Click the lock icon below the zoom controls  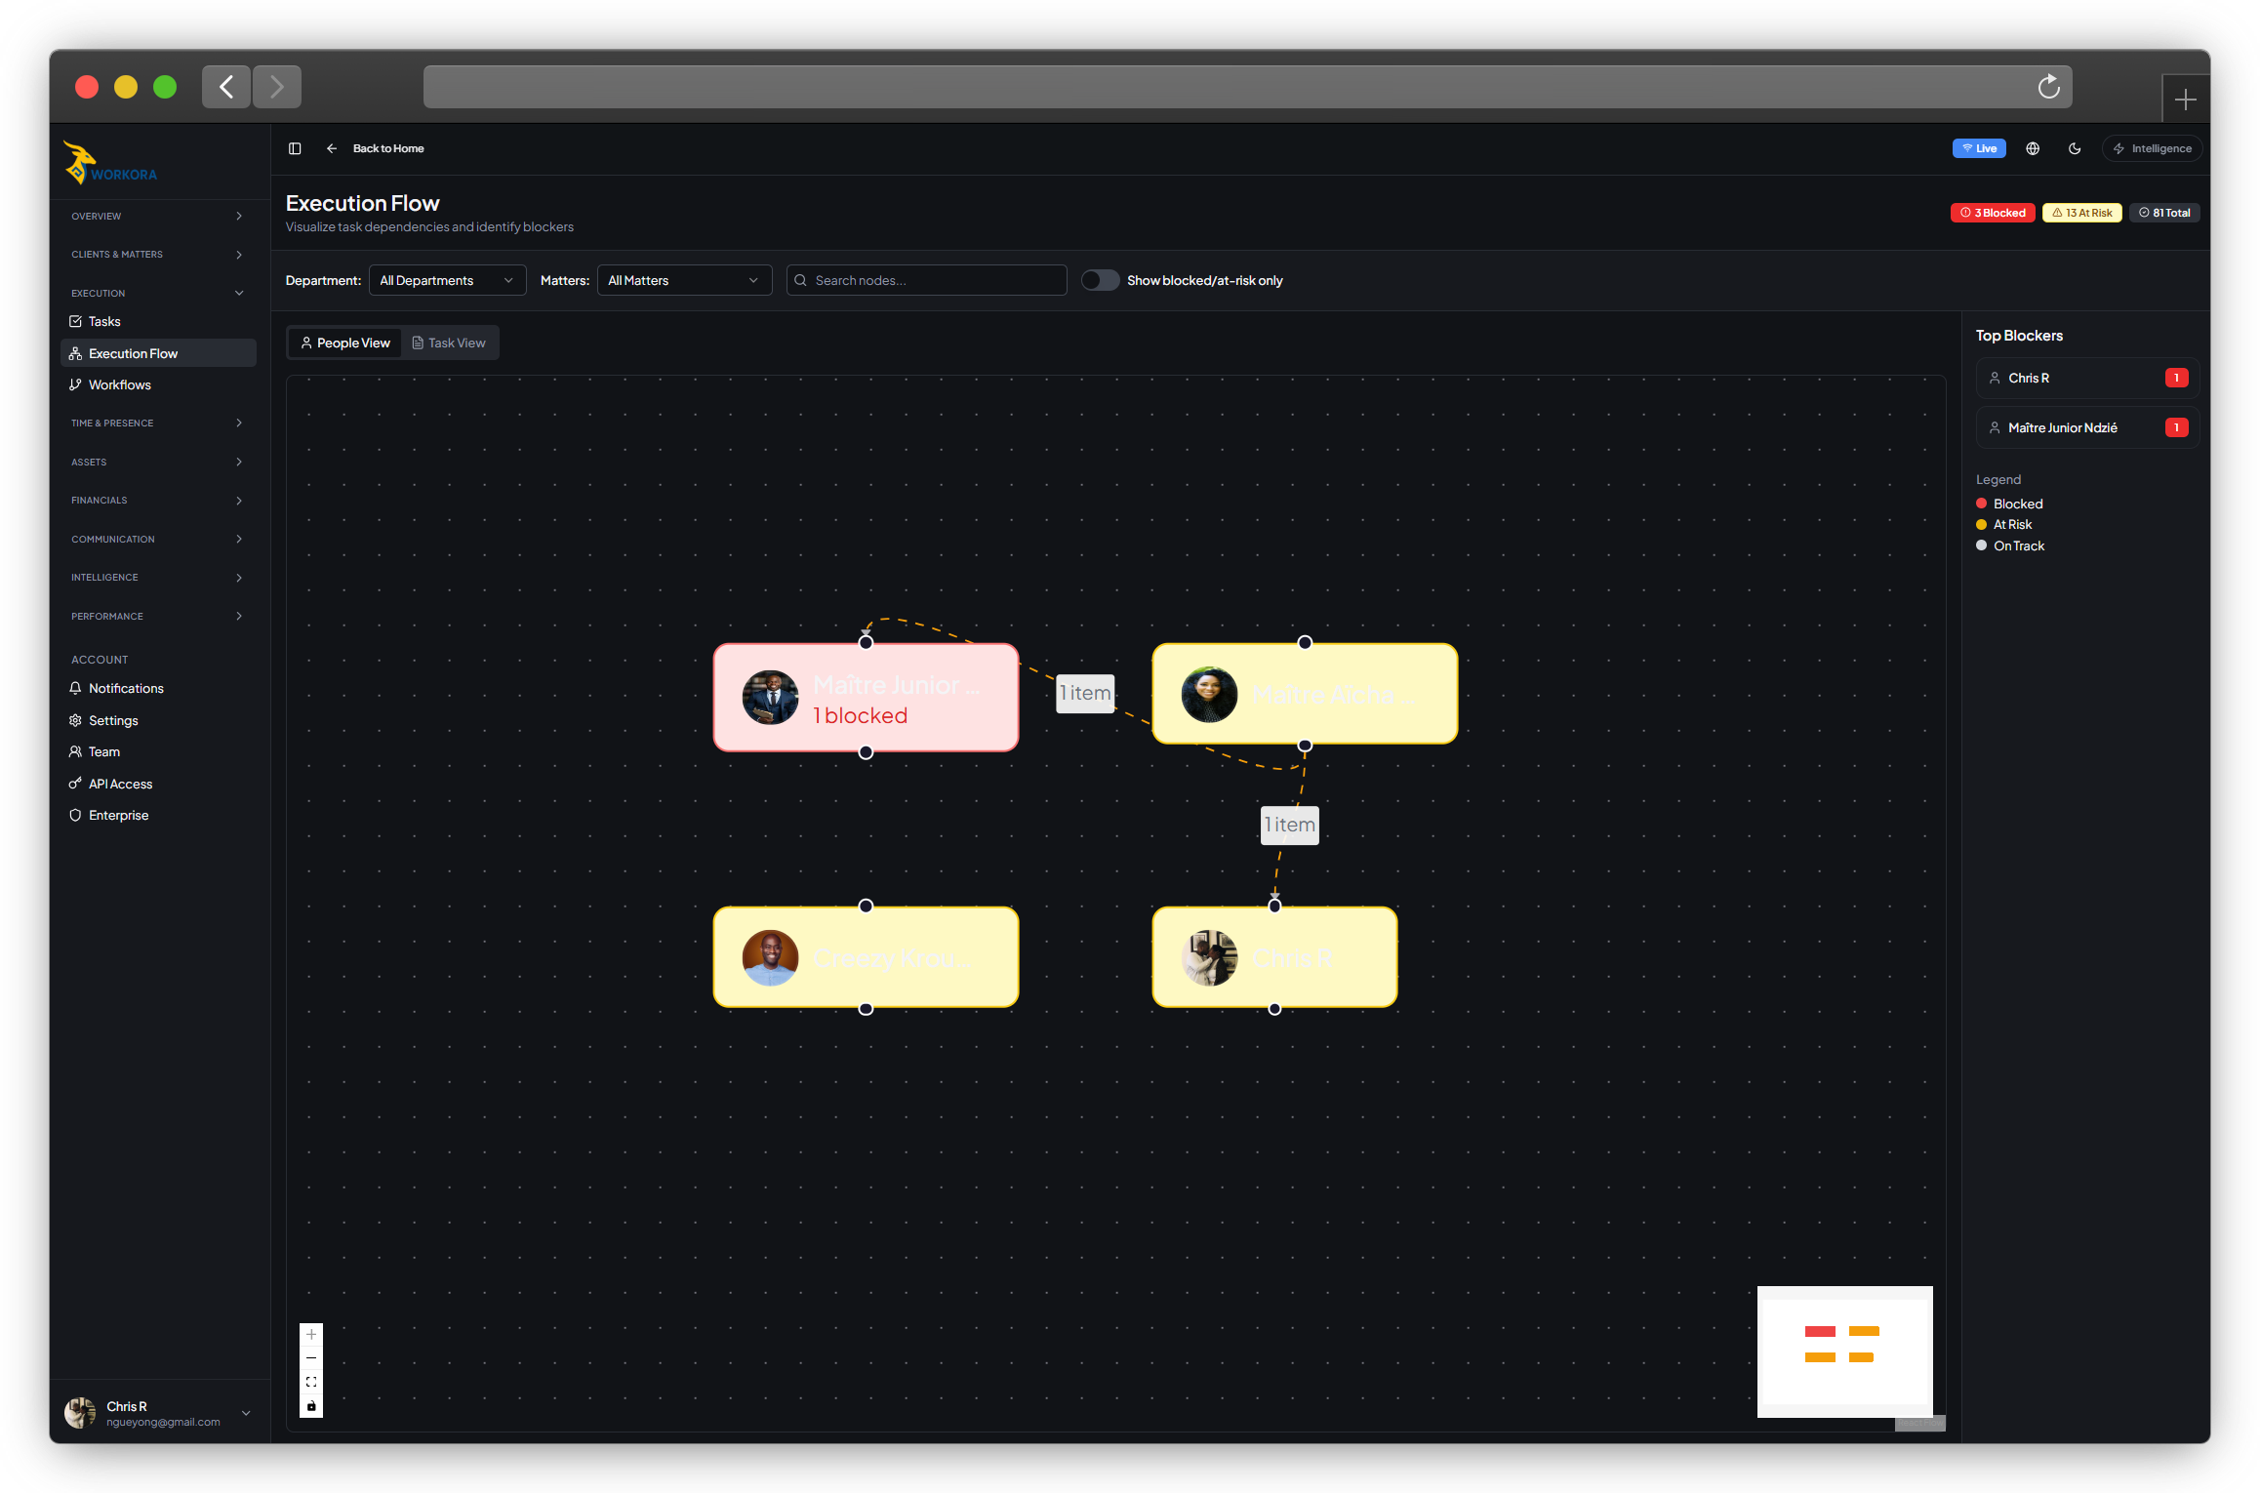pos(311,1406)
